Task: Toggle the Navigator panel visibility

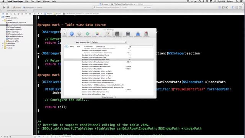Action: 233,7
